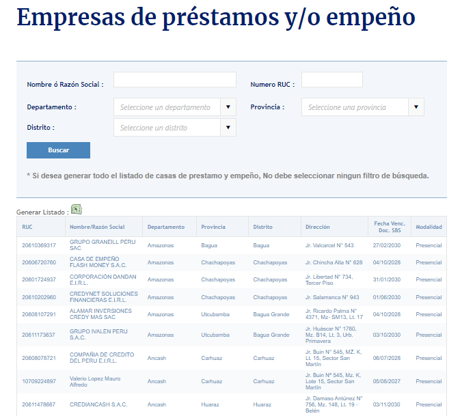Click address Jr. Huáscar N° 1780

331,335
